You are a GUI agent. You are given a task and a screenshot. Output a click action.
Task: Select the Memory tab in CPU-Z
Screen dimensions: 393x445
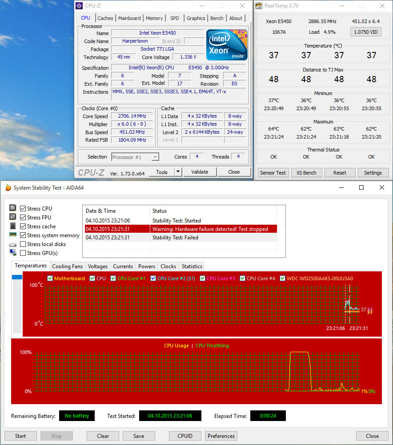tap(154, 18)
